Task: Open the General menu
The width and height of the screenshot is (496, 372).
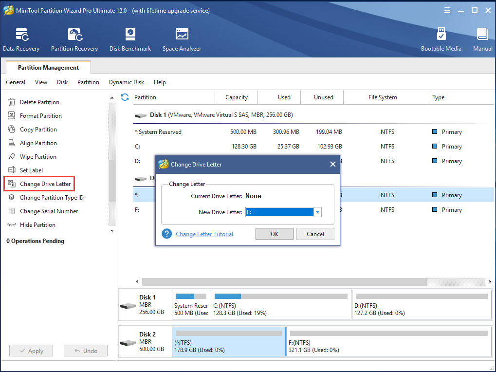Action: click(16, 82)
